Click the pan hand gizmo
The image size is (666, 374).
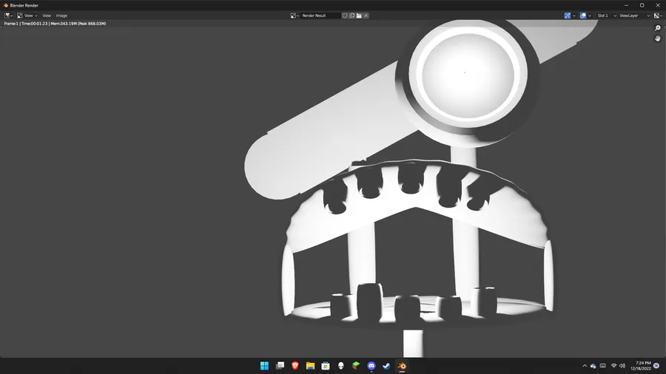pos(658,38)
